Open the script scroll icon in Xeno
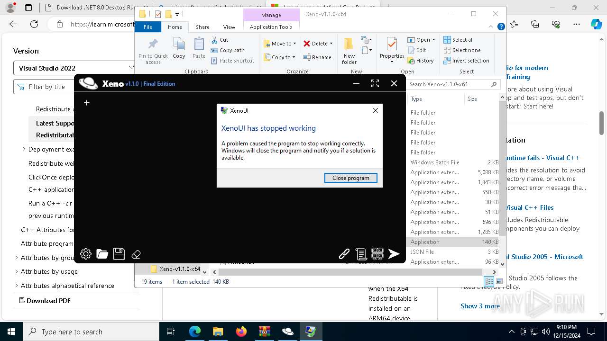The width and height of the screenshot is (607, 341). [x=361, y=254]
